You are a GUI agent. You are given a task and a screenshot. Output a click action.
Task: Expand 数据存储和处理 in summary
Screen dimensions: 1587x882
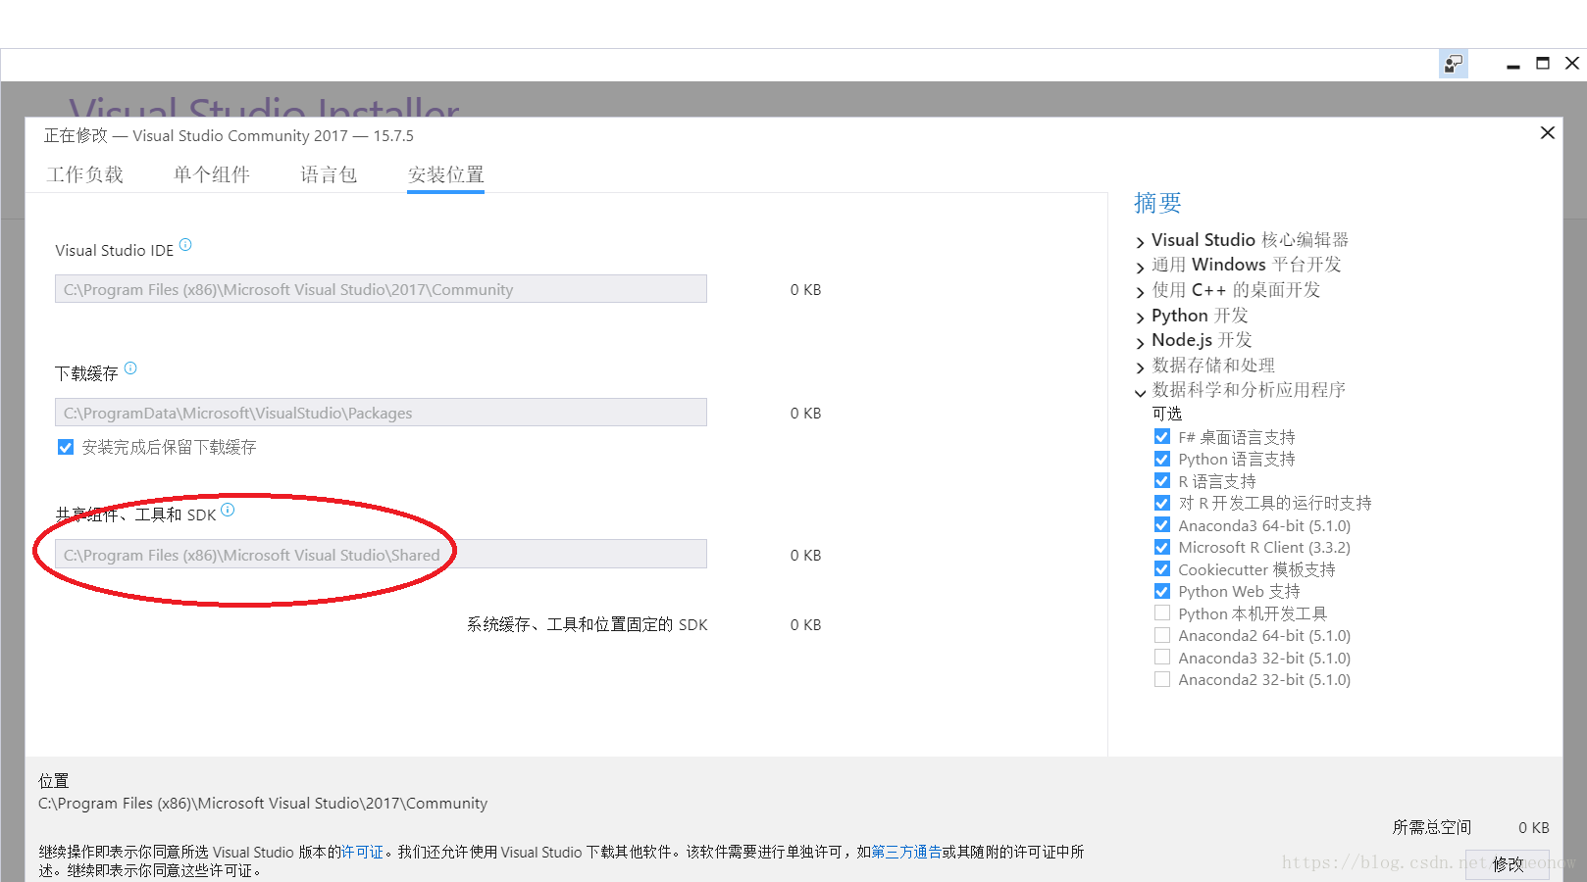[x=1140, y=367]
